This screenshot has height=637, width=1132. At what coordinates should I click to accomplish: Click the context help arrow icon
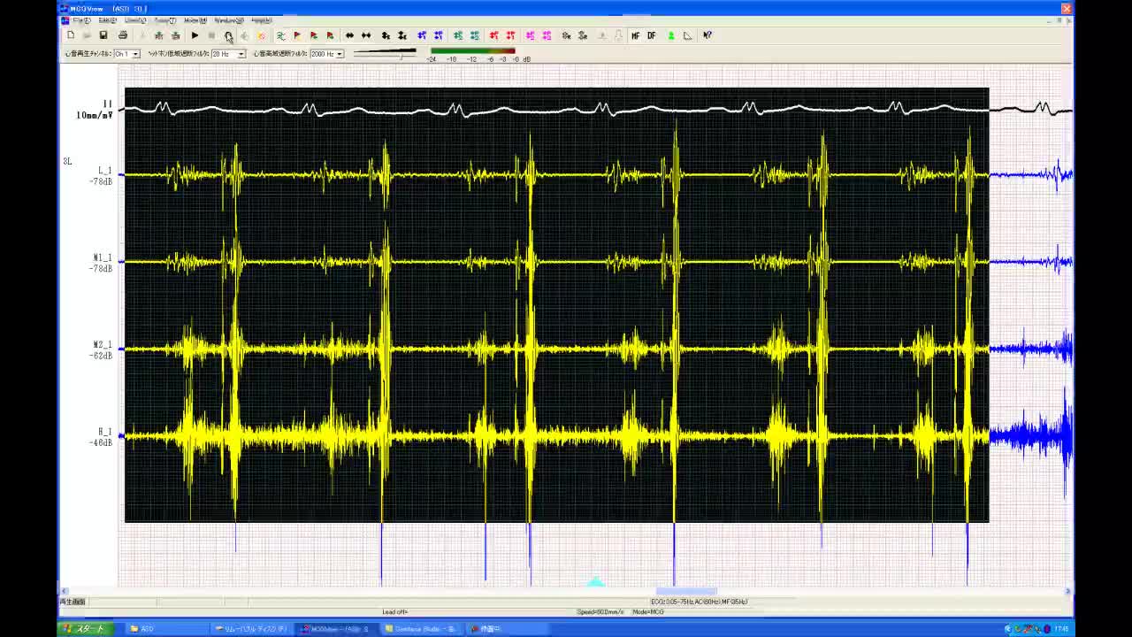[x=707, y=35]
